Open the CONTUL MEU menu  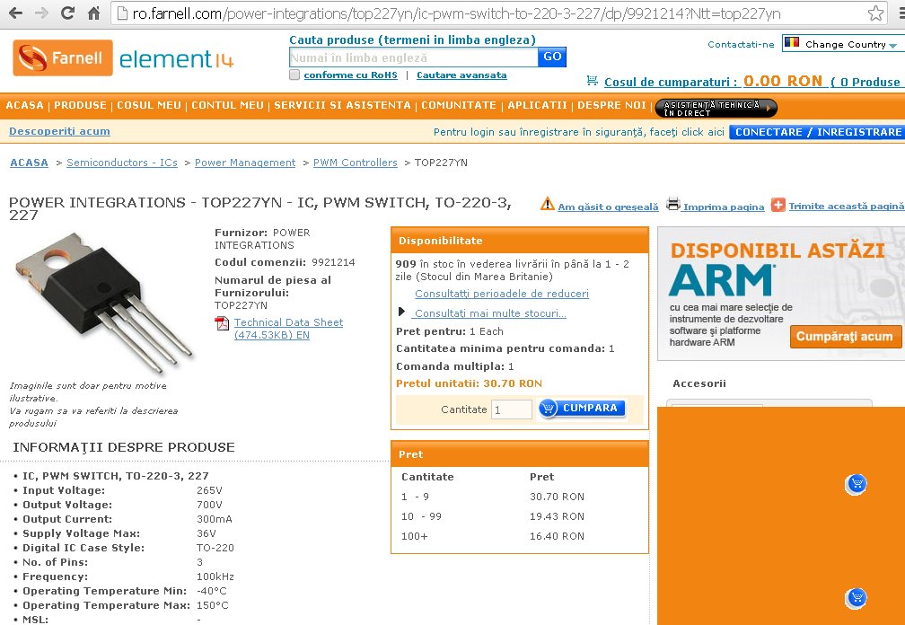[x=227, y=106]
